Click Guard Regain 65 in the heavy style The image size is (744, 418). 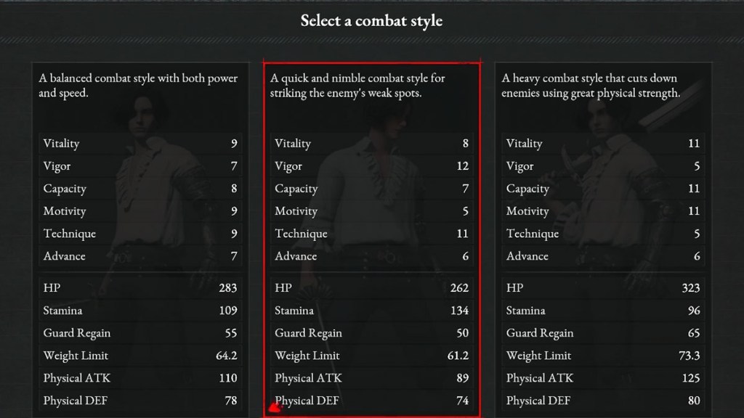(x=603, y=333)
